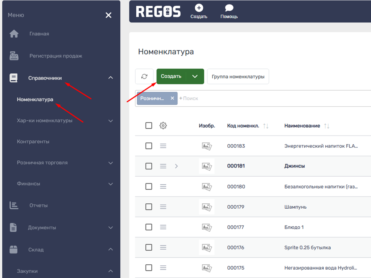Click the green Создать button
This screenshot has height=278, width=371.
[x=171, y=77]
